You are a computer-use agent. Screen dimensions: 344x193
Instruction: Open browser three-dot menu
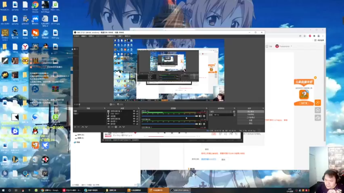point(323,36)
